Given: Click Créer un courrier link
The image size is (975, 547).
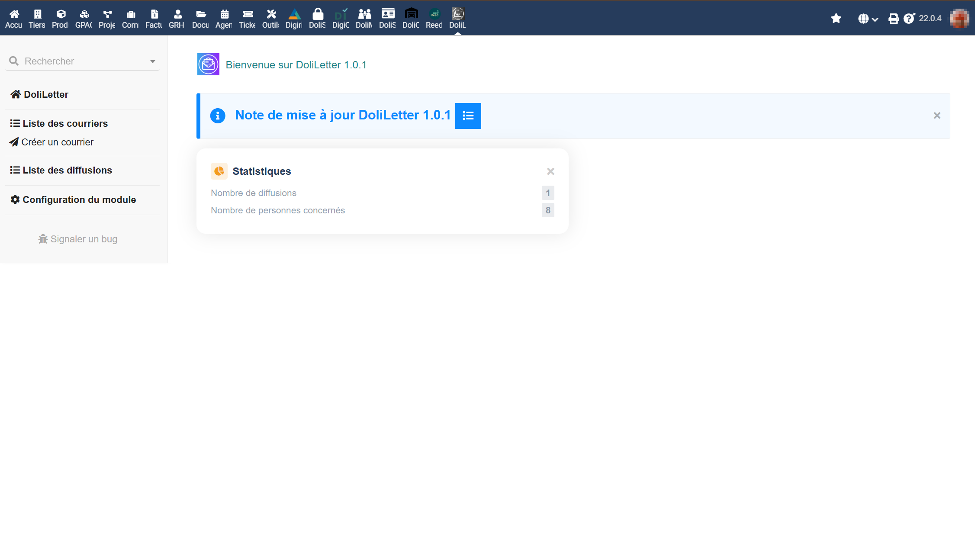Looking at the screenshot, I should click(57, 142).
